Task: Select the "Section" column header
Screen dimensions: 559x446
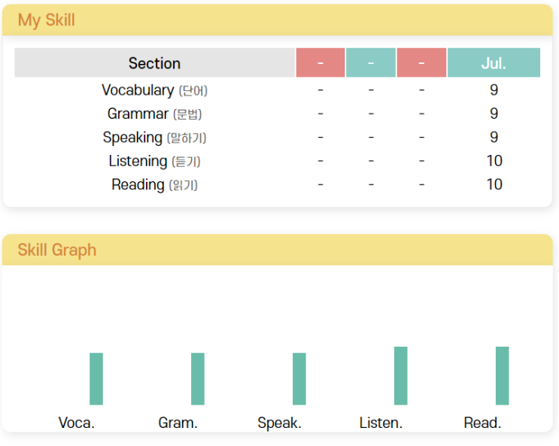Action: tap(154, 63)
